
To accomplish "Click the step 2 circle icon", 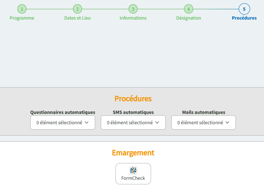I will point(77,9).
